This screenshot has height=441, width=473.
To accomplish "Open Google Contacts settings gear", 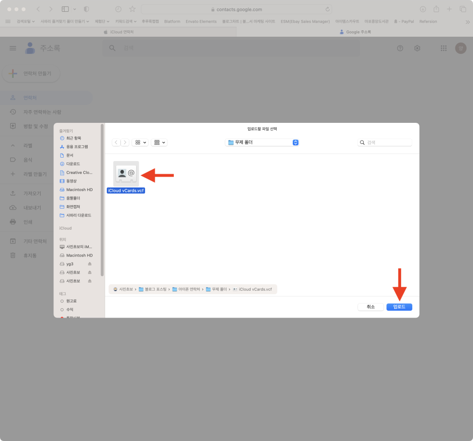I will 417,48.
